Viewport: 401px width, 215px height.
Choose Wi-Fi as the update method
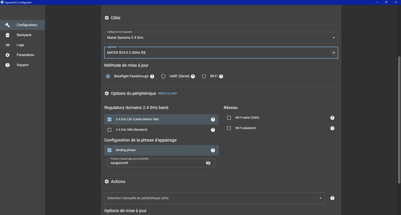point(204,76)
